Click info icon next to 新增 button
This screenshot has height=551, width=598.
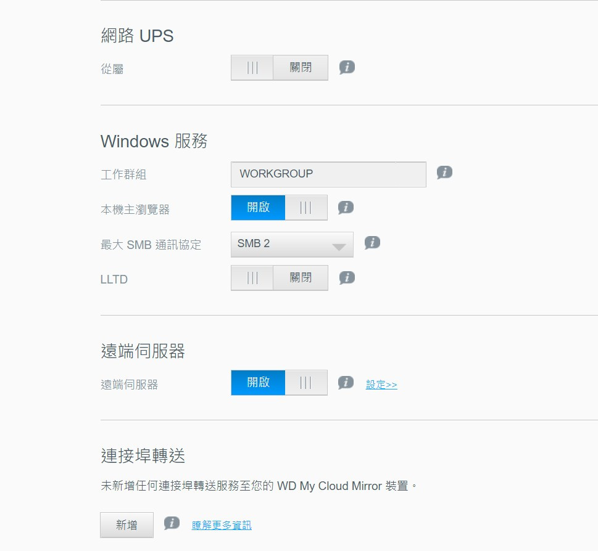(x=172, y=523)
